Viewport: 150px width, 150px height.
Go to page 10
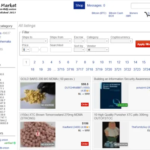[x=102, y=62]
